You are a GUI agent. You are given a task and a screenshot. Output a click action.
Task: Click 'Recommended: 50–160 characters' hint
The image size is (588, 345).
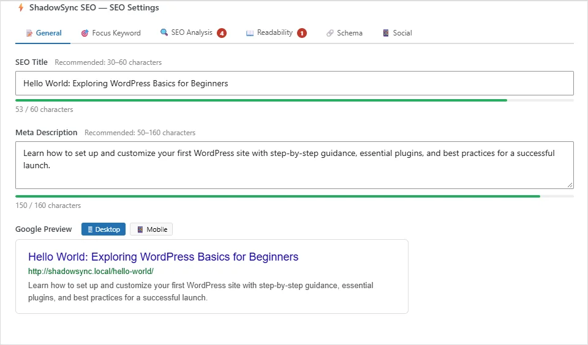pos(140,133)
